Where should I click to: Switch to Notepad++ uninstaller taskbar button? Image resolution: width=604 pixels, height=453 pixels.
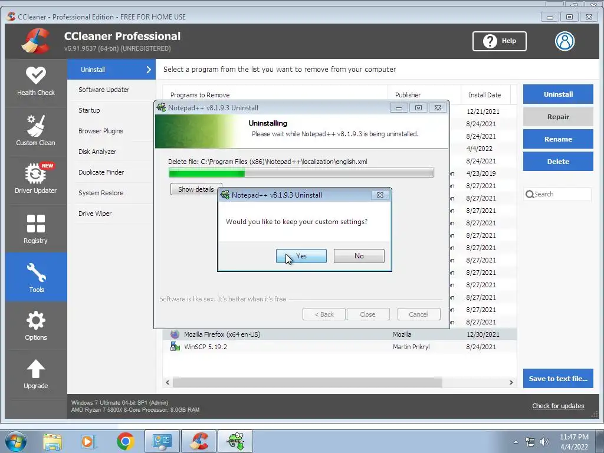point(235,441)
